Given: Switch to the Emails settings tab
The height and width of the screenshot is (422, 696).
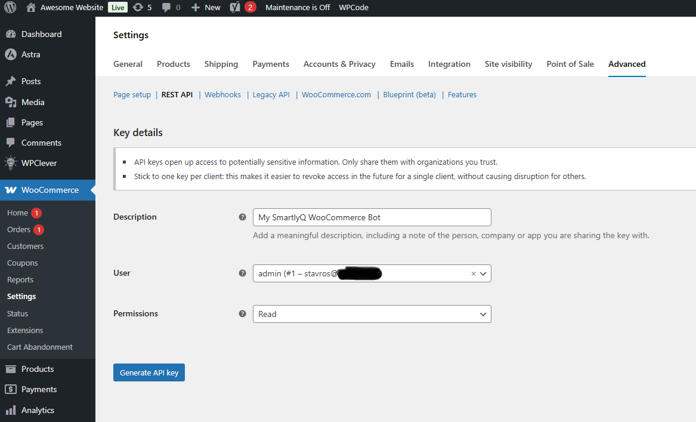Looking at the screenshot, I should coord(402,64).
